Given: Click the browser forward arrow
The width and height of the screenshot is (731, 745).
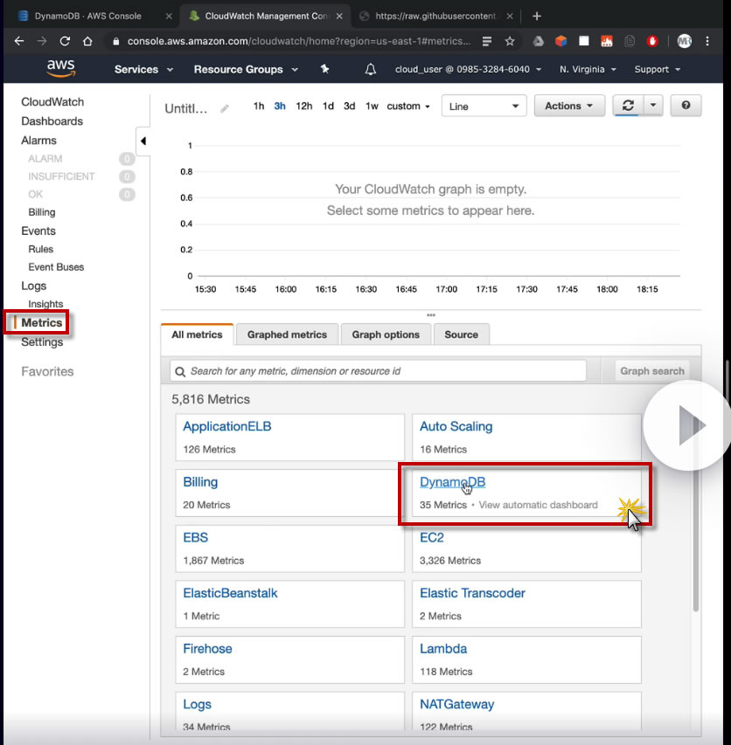Looking at the screenshot, I should pos(42,41).
